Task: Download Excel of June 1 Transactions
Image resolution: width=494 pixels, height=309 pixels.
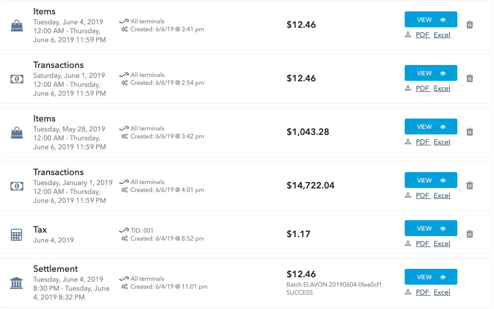Action: coord(442,88)
